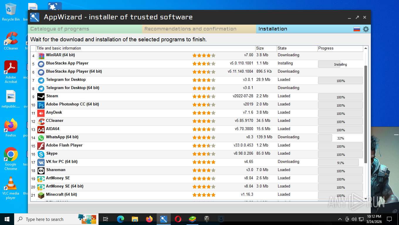The width and height of the screenshot is (399, 225).
Task: Switch language with the Russian flag icon
Action: point(357,29)
